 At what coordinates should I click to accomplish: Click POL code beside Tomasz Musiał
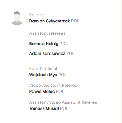tap(64, 108)
